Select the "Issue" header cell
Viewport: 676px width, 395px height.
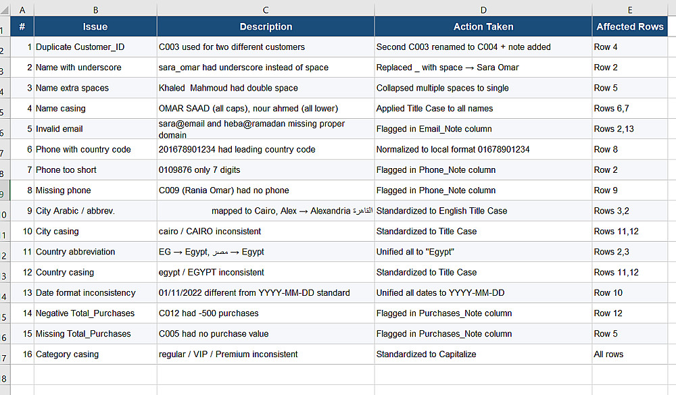coord(95,27)
